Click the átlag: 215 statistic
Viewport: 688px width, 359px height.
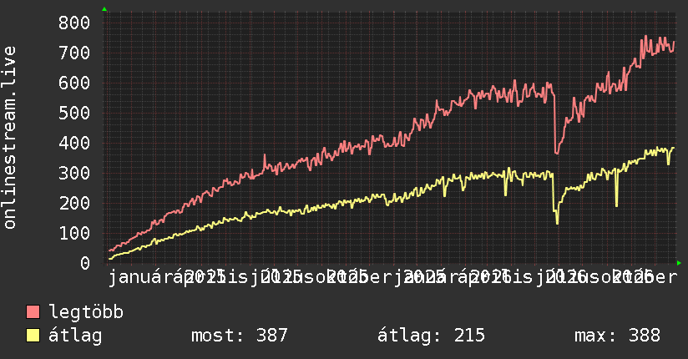[431, 336]
